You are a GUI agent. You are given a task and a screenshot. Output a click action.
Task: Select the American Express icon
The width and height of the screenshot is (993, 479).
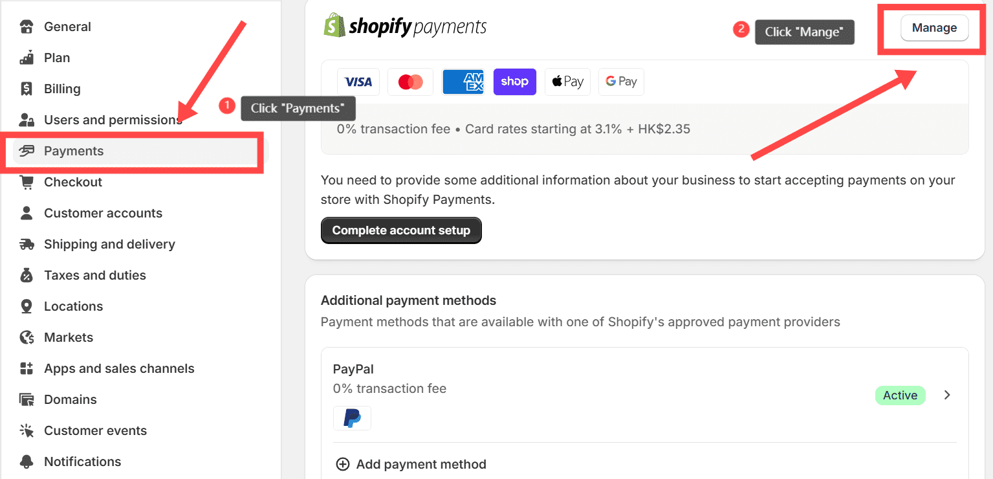463,82
